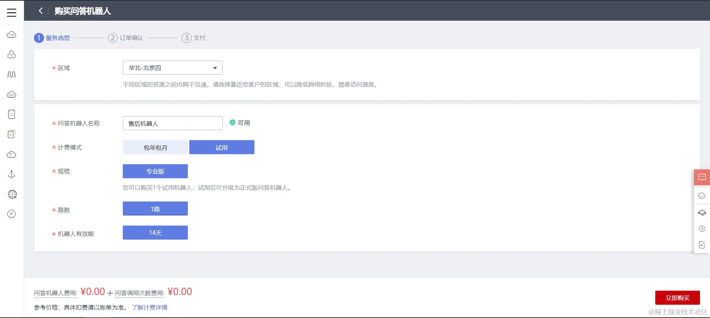Click the 购买问答机器人 page title
This screenshot has width=710, height=318.
point(83,11)
